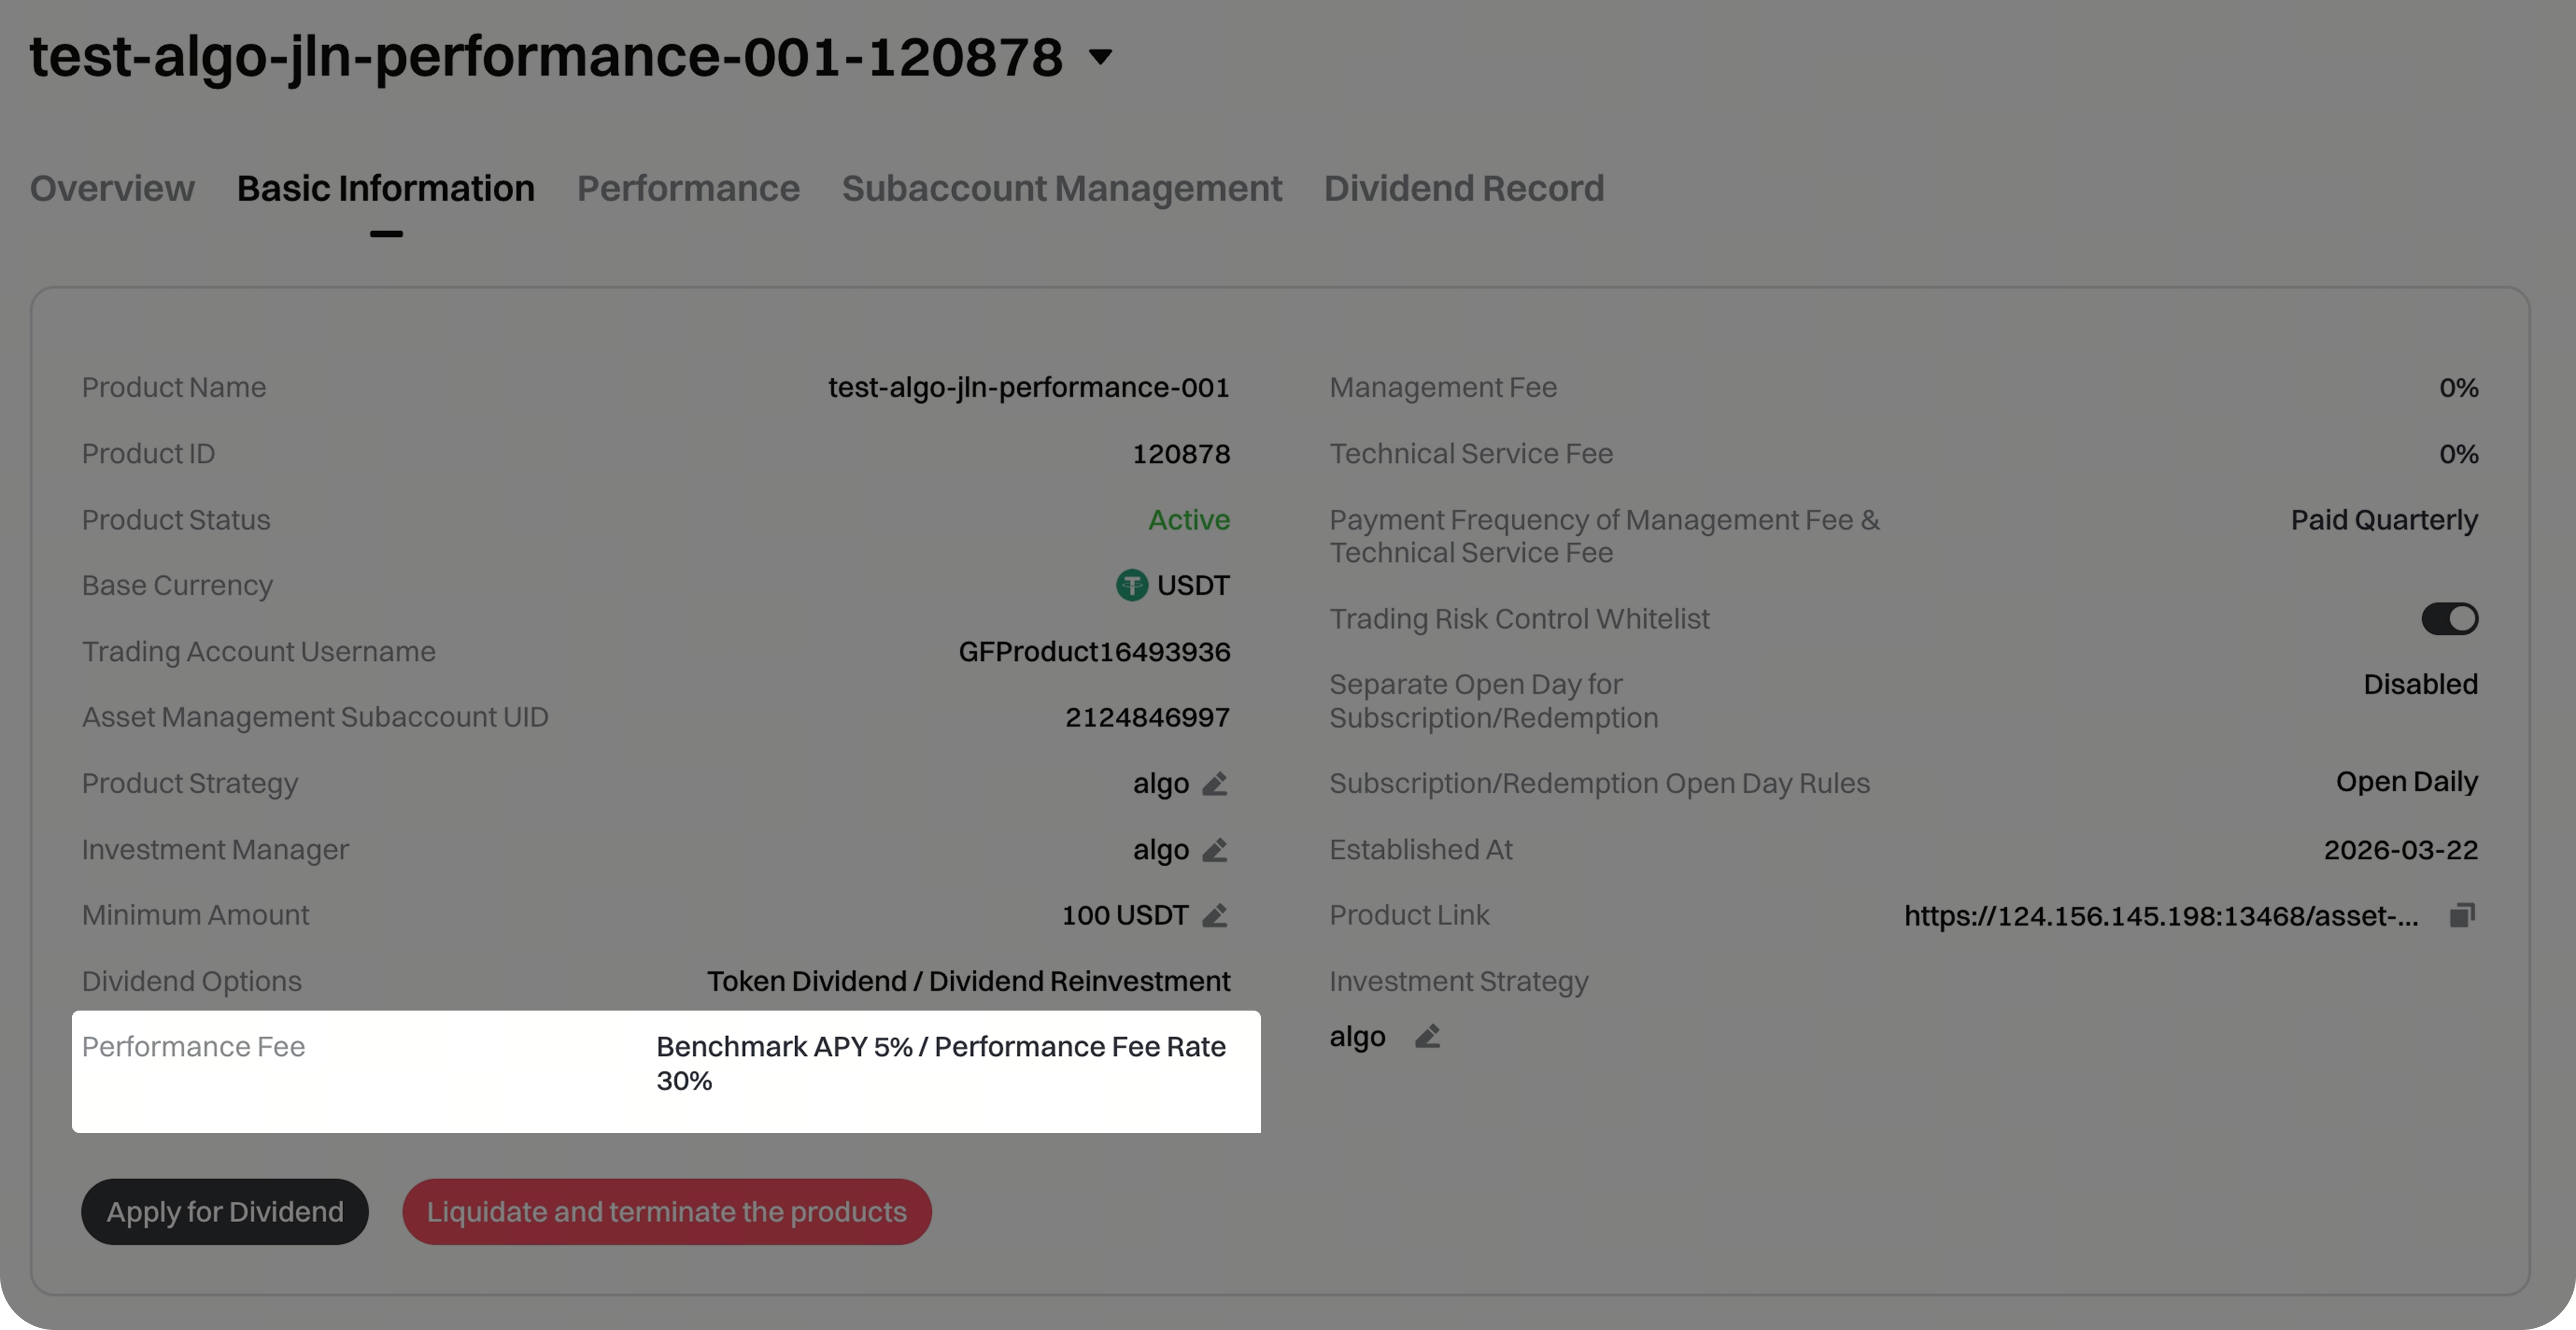
Task: Click the product title heading
Action: [546, 57]
